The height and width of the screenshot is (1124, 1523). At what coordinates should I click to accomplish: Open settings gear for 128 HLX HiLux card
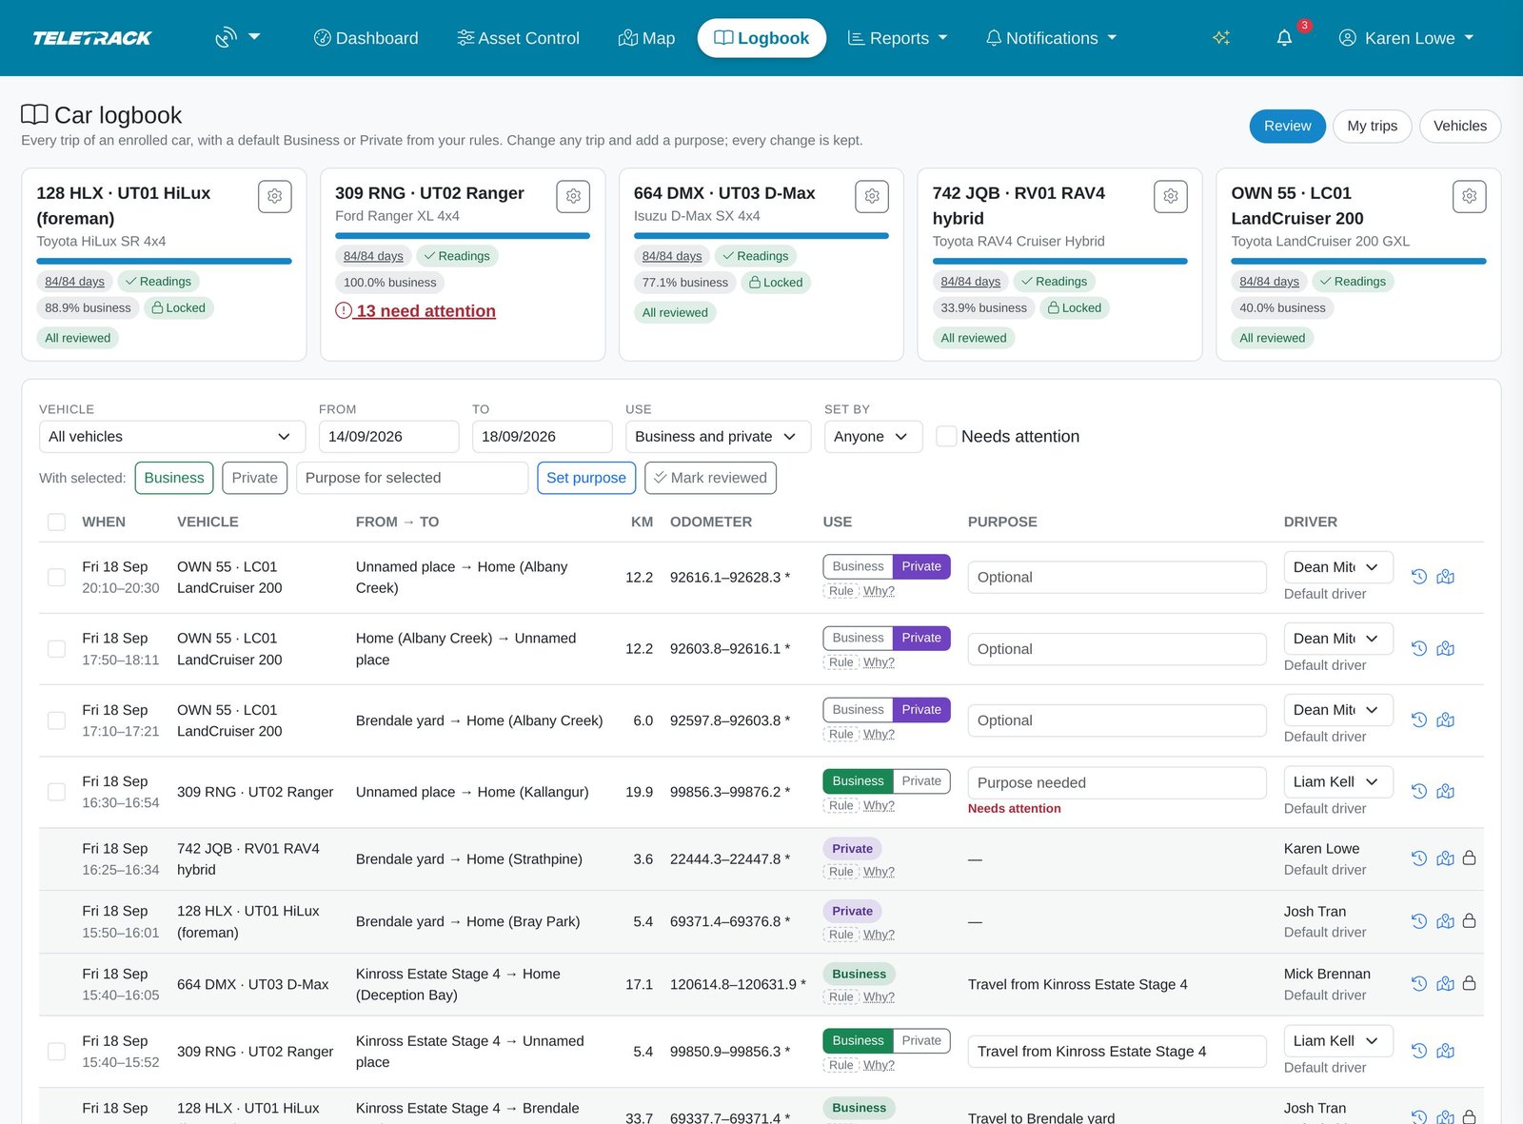pos(274,196)
